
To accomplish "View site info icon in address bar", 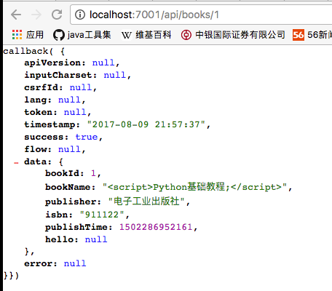I will coord(80,15).
